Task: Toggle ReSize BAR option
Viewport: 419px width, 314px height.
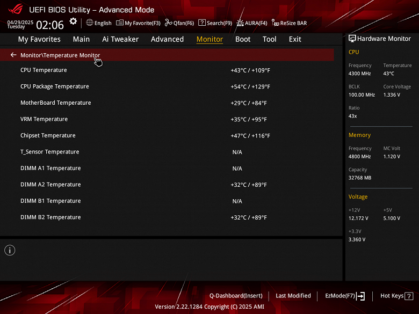Action: pyautogui.click(x=290, y=23)
